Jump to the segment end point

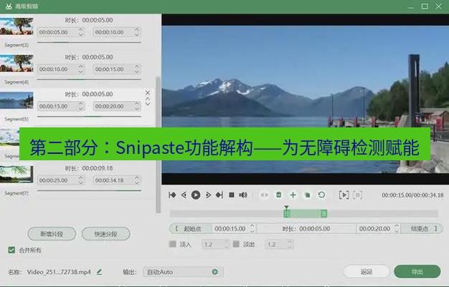[219, 195]
